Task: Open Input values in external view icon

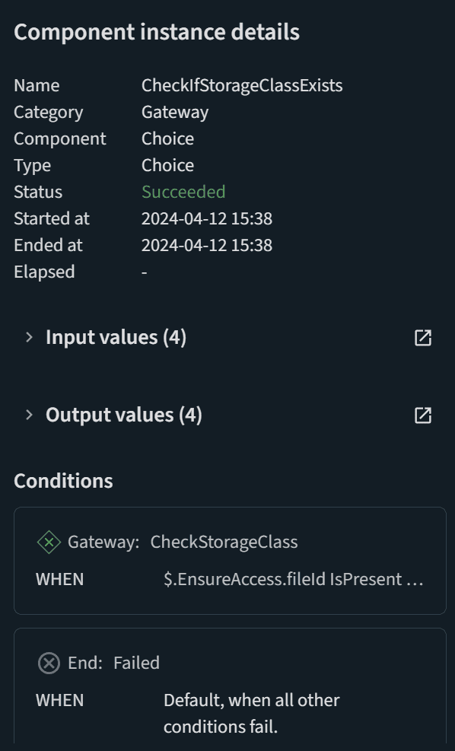Action: 422,338
